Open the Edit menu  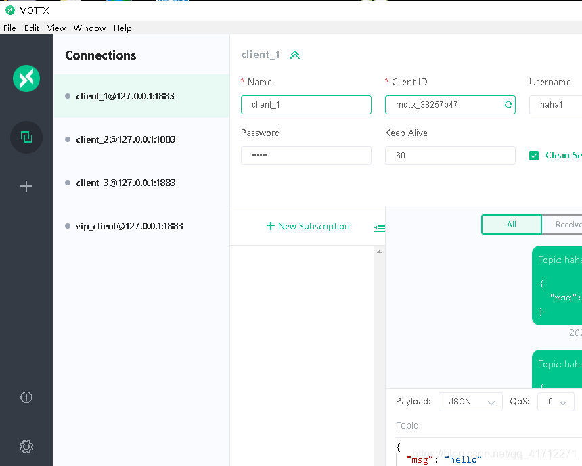(x=32, y=28)
